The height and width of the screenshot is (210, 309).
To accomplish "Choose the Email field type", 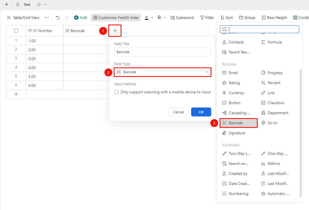I will coord(230,73).
